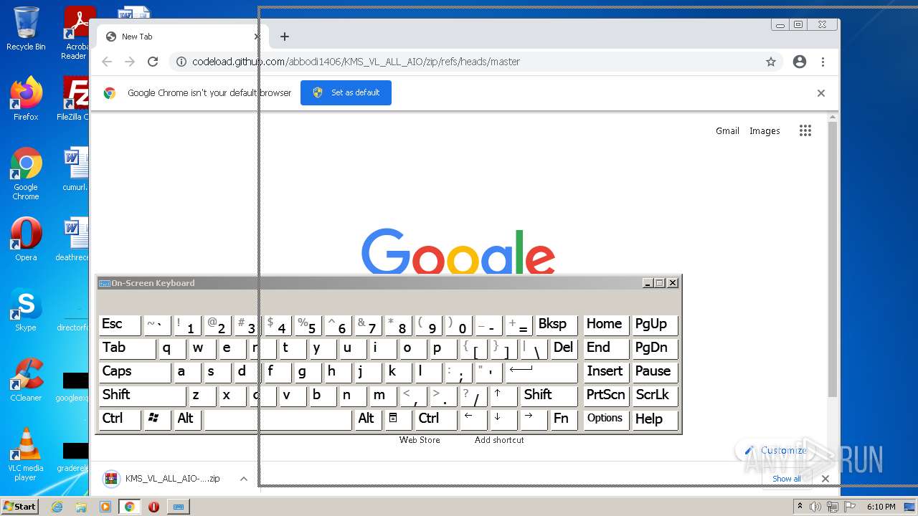Image resolution: width=918 pixels, height=516 pixels.
Task: Show all downloads
Action: [787, 479]
